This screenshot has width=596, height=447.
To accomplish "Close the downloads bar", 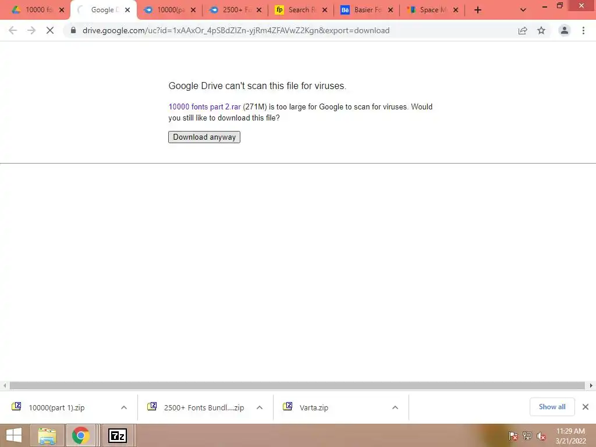I will click(x=586, y=407).
